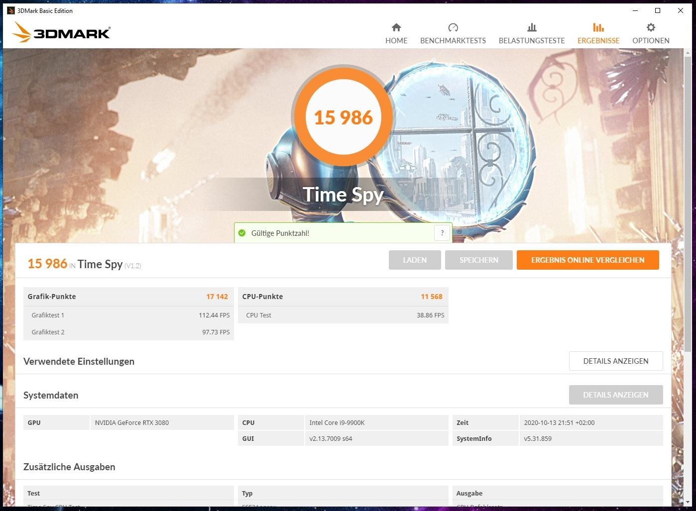Click the Systemdaten heading
Viewport: 696px width, 511px height.
(51, 395)
